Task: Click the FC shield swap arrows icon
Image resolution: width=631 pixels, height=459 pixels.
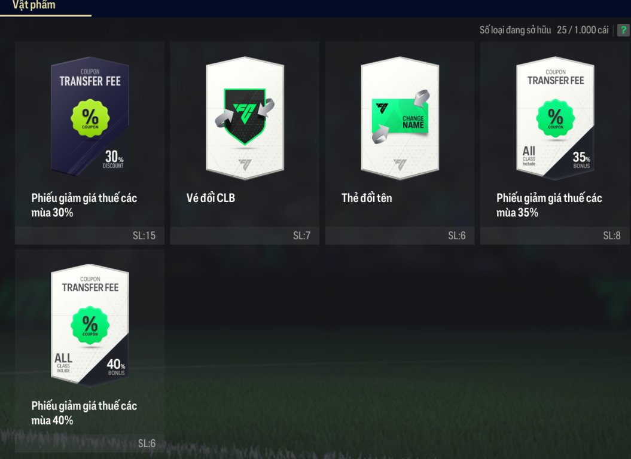Action: [245, 115]
